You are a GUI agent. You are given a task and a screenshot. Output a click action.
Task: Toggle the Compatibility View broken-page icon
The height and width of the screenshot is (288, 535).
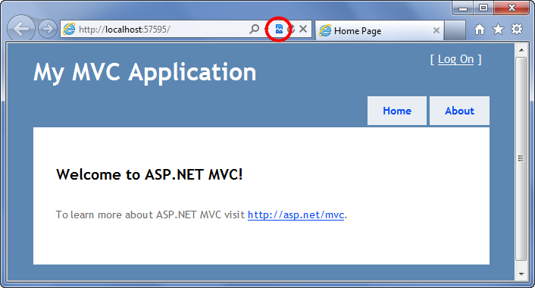[279, 29]
